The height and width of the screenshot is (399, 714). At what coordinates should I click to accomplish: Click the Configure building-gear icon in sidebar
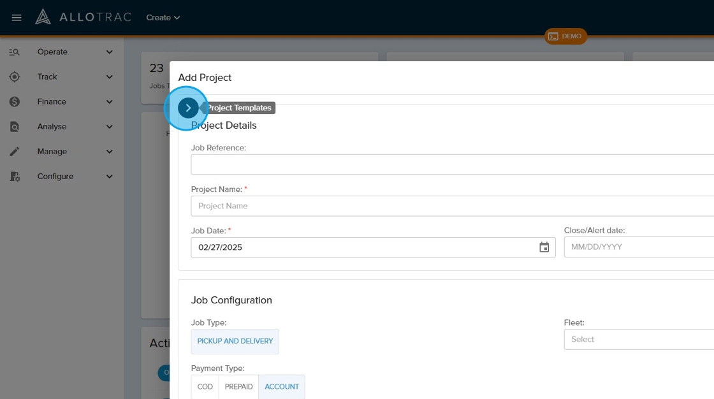click(x=14, y=177)
